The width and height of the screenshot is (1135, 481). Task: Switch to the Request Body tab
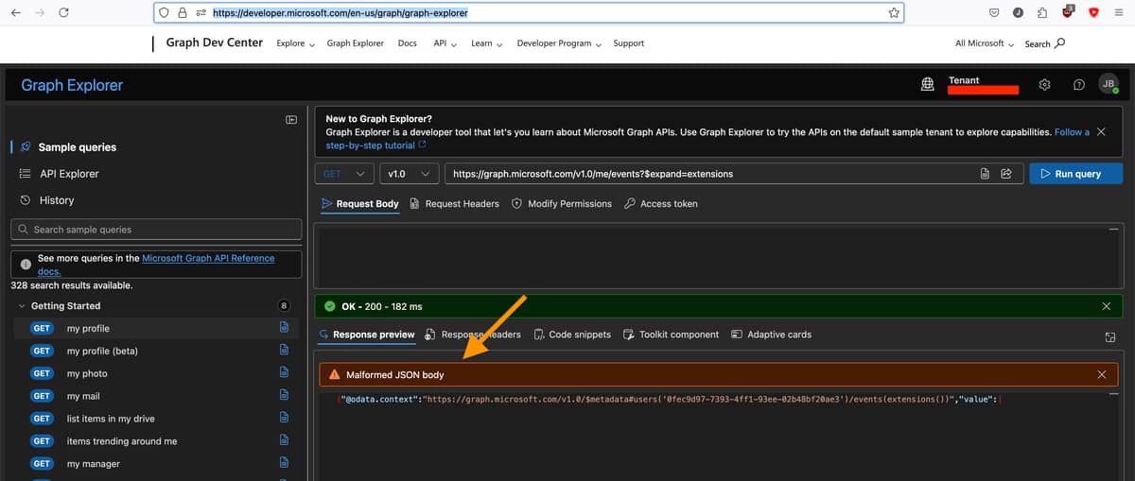[x=359, y=203]
